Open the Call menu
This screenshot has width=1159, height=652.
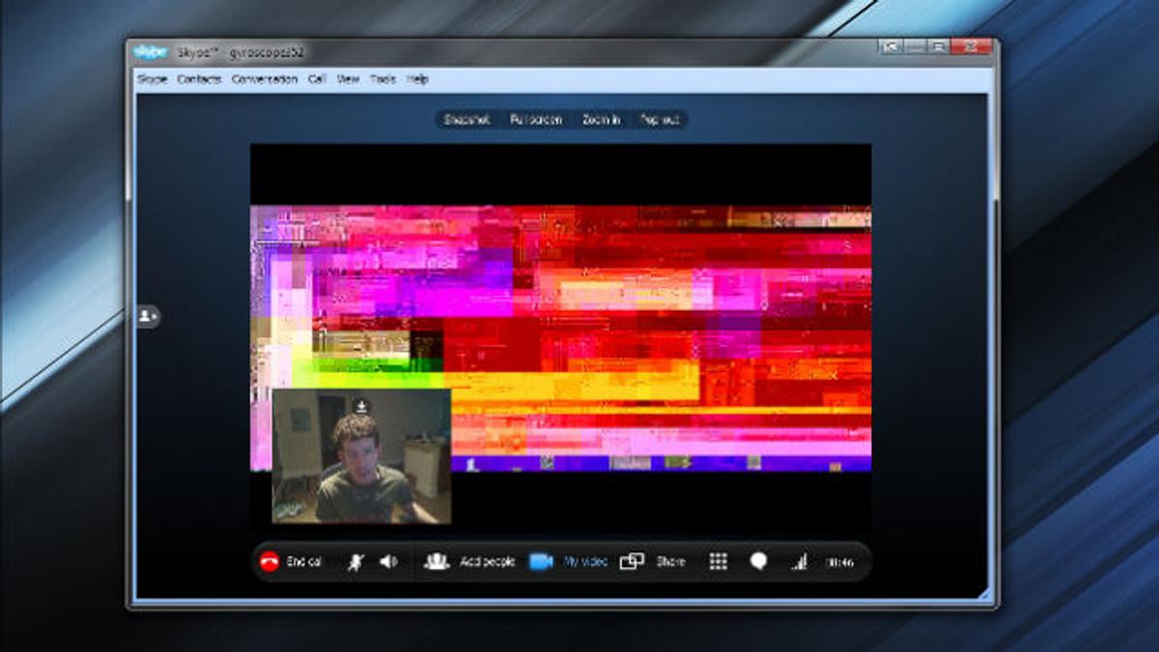(x=317, y=79)
